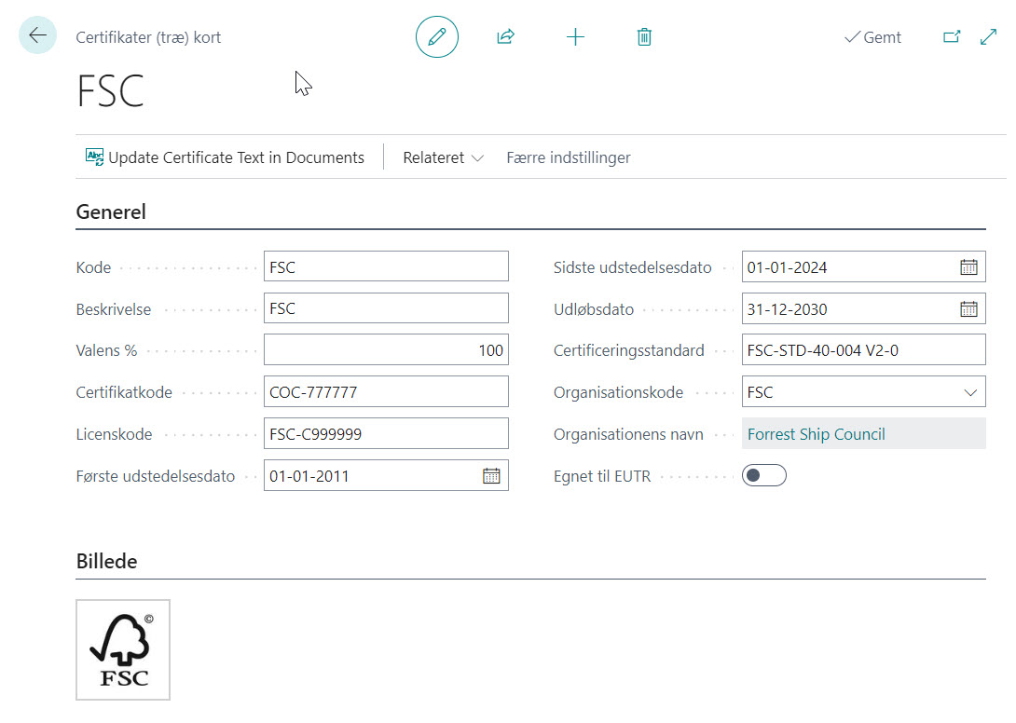Click the Certifikatkode field
Viewport: 1016px width, 723px height.
point(386,392)
